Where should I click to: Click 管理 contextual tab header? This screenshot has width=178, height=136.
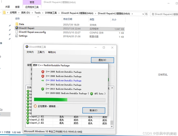(32, 2)
